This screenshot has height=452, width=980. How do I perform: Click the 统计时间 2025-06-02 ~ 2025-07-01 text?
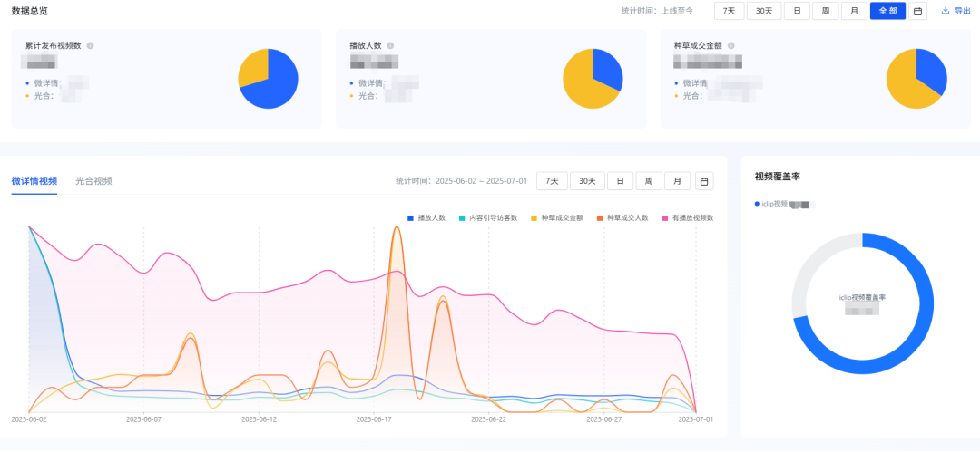pyautogui.click(x=461, y=181)
